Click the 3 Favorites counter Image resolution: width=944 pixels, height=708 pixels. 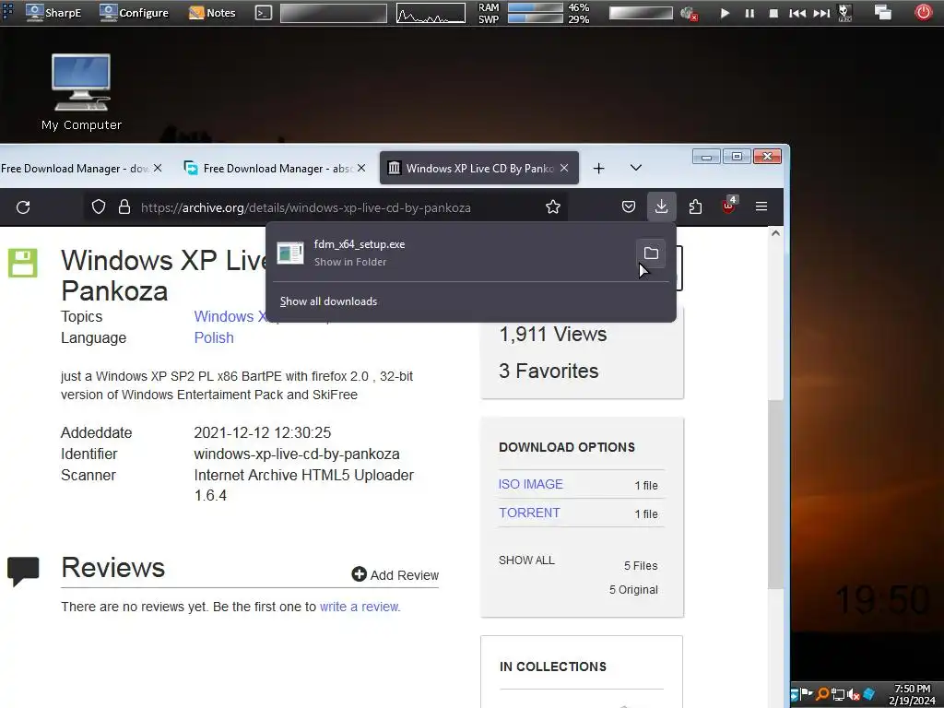point(549,371)
